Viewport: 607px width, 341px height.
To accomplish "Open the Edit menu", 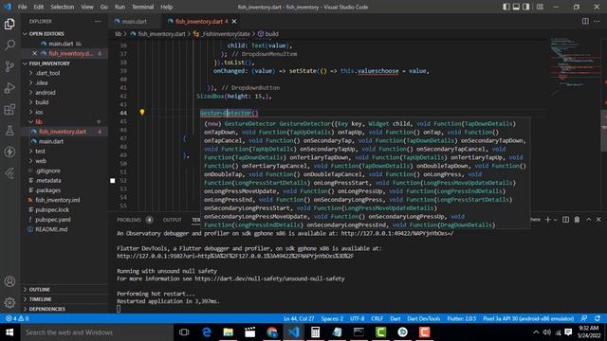I will [x=38, y=7].
